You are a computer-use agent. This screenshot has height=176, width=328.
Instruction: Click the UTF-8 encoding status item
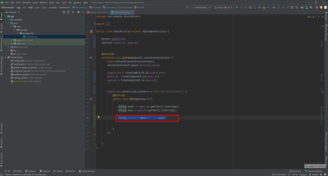point(294,174)
